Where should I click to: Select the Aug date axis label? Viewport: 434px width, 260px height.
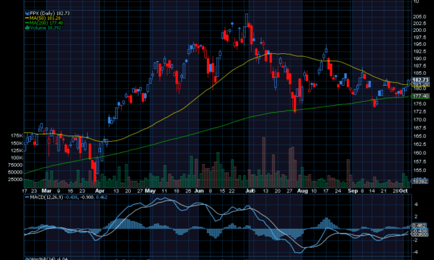click(302, 191)
